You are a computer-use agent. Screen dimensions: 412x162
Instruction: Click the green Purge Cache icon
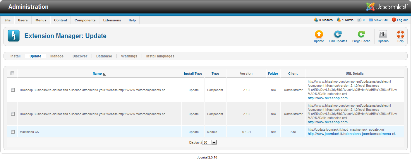tap(361, 34)
